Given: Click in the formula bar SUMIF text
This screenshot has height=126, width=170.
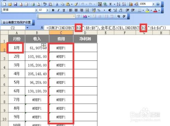Looking at the screenshot, I should click(106, 28).
